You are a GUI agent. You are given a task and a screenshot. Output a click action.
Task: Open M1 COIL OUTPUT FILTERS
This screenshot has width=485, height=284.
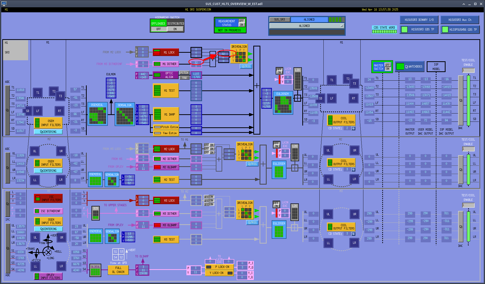[341, 120]
